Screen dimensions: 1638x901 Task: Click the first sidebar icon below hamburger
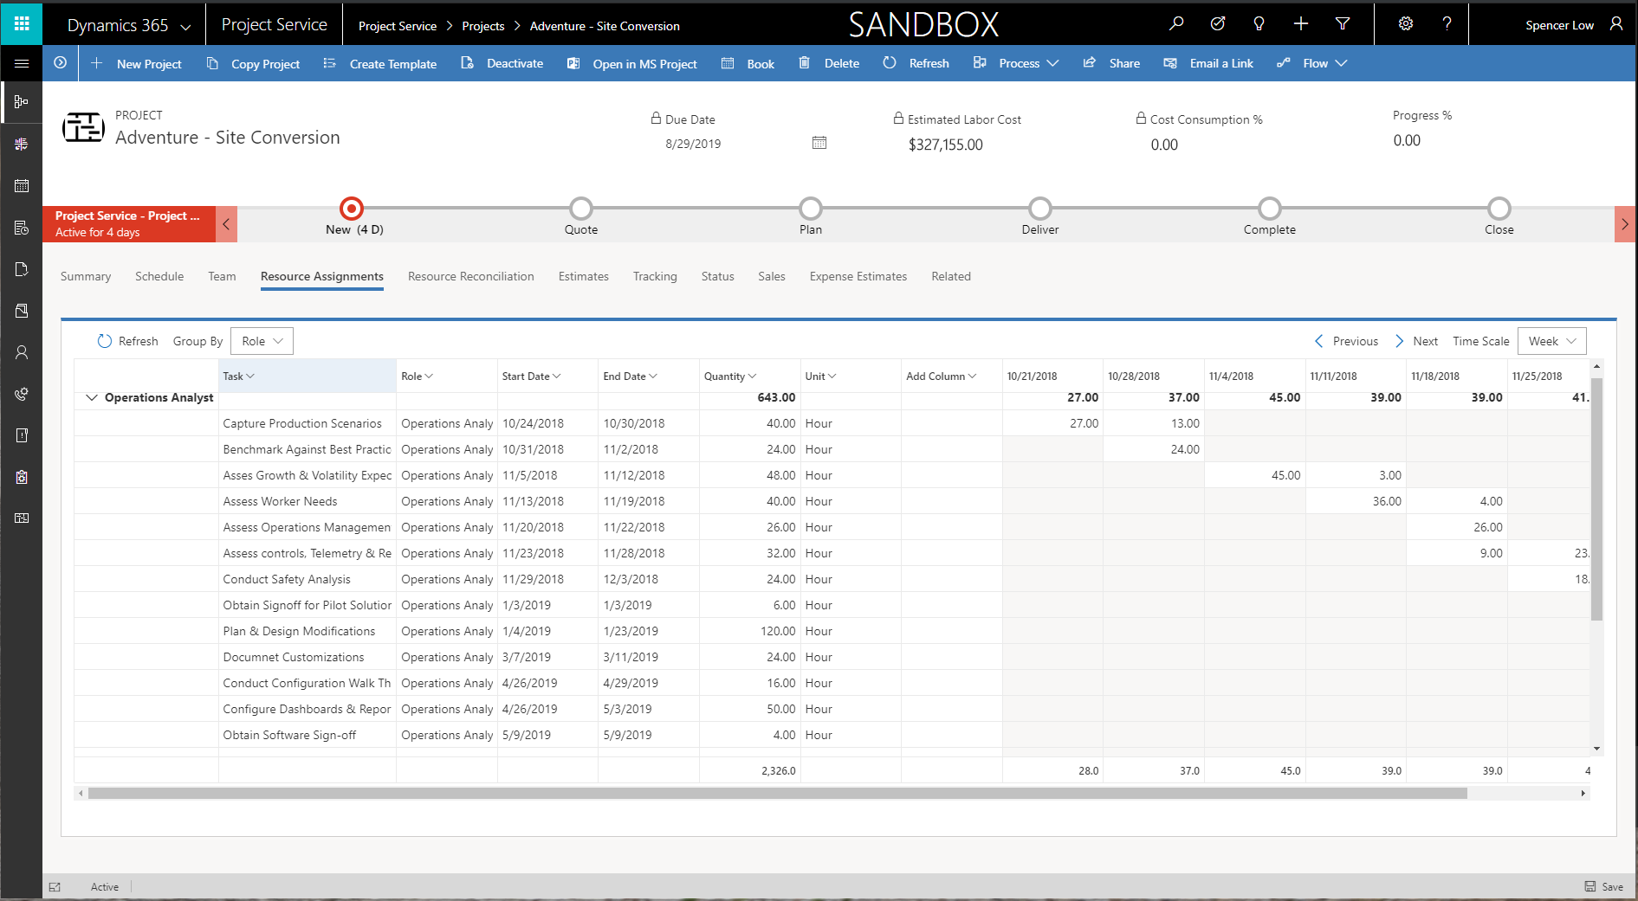pos(22,102)
